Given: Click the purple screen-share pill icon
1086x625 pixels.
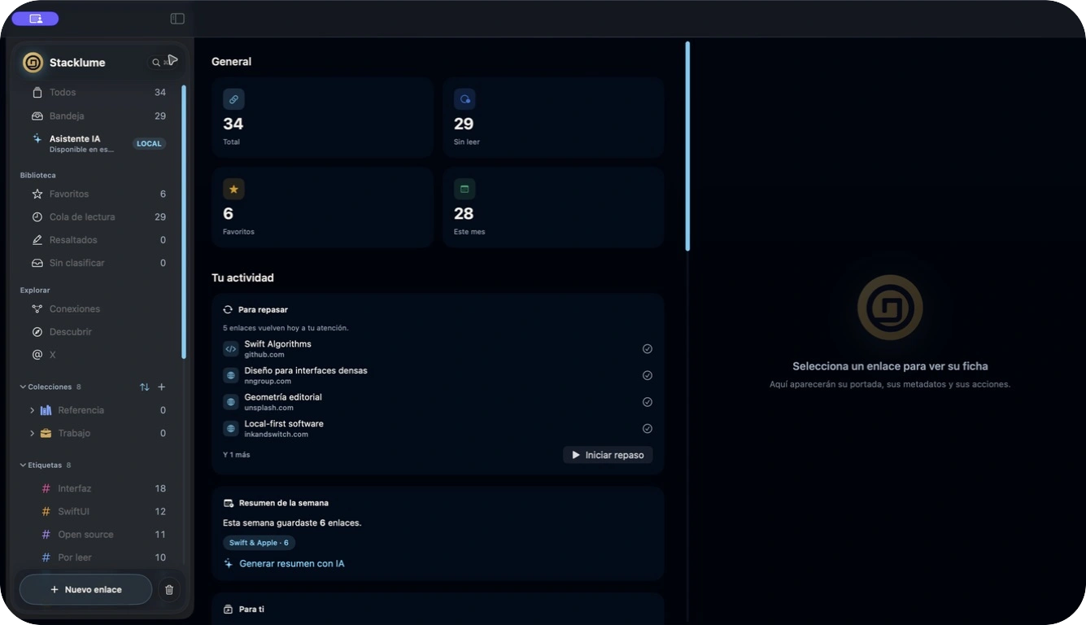Looking at the screenshot, I should pyautogui.click(x=35, y=19).
